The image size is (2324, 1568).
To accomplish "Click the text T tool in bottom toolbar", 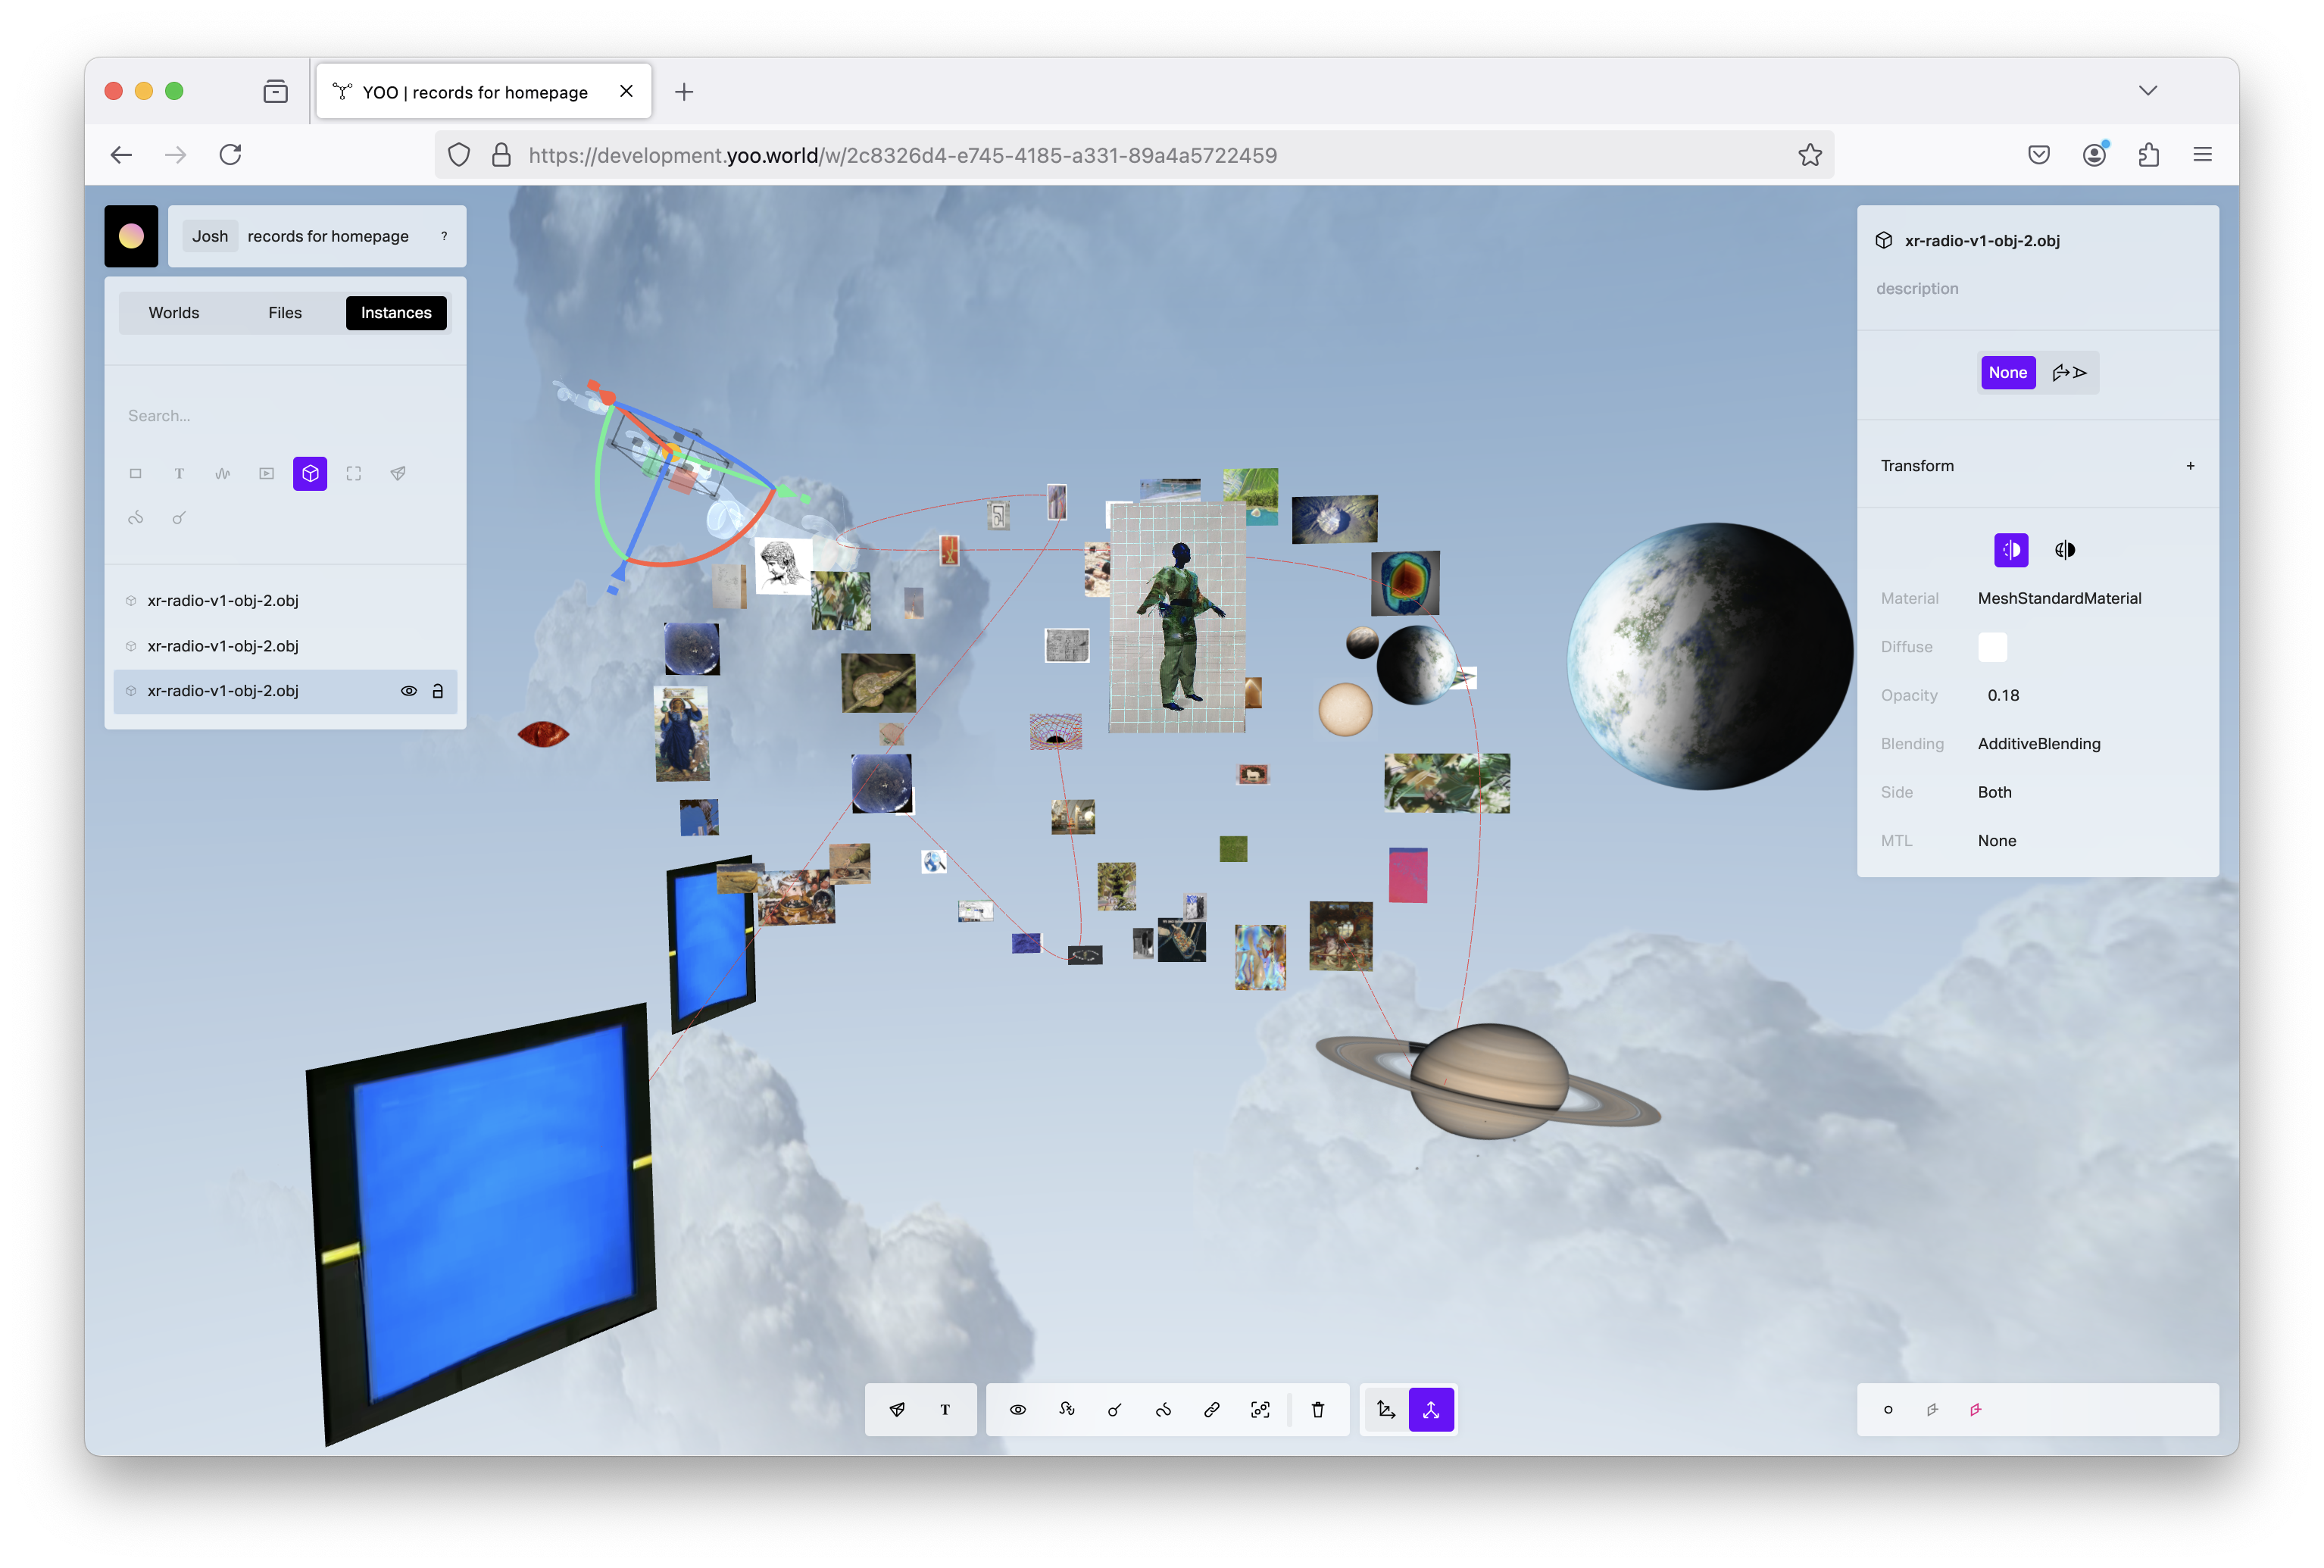I will point(945,1409).
